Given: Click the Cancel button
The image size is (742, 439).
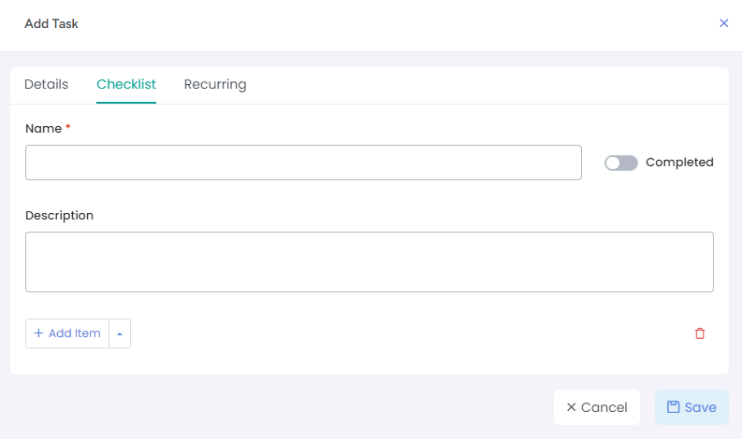Looking at the screenshot, I should (x=597, y=407).
